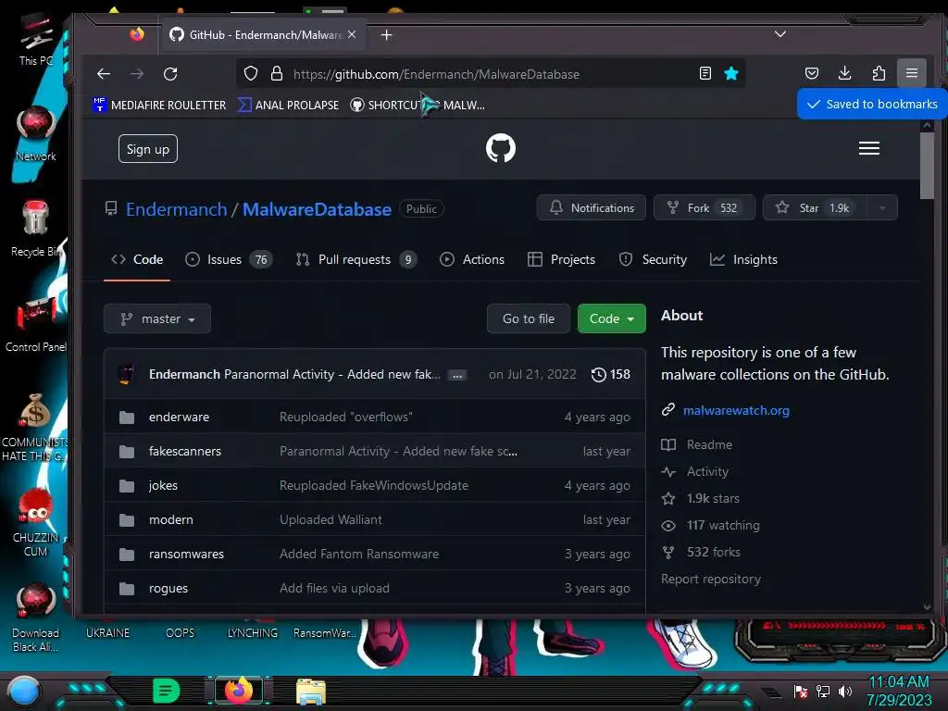Switch to the Actions tab

point(472,259)
